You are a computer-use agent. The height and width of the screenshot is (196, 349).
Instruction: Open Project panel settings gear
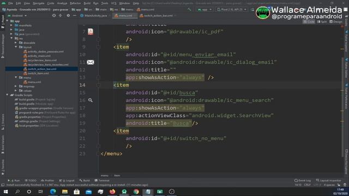pyautogui.click(x=68, y=16)
